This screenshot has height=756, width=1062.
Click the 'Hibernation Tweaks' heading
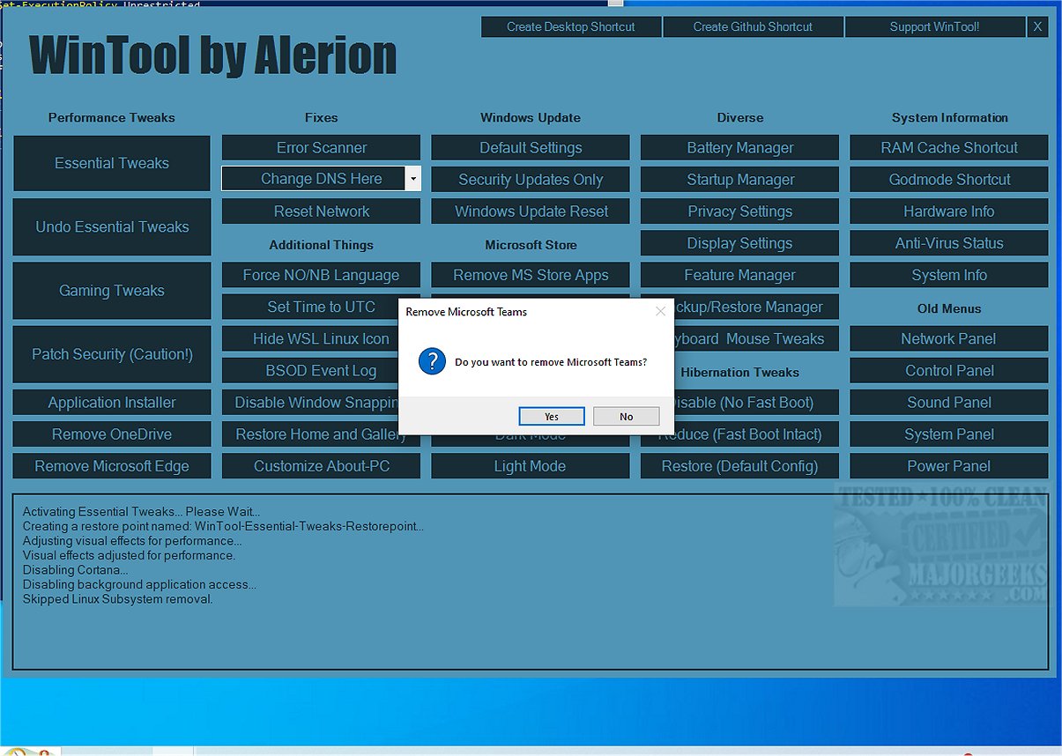tap(740, 372)
